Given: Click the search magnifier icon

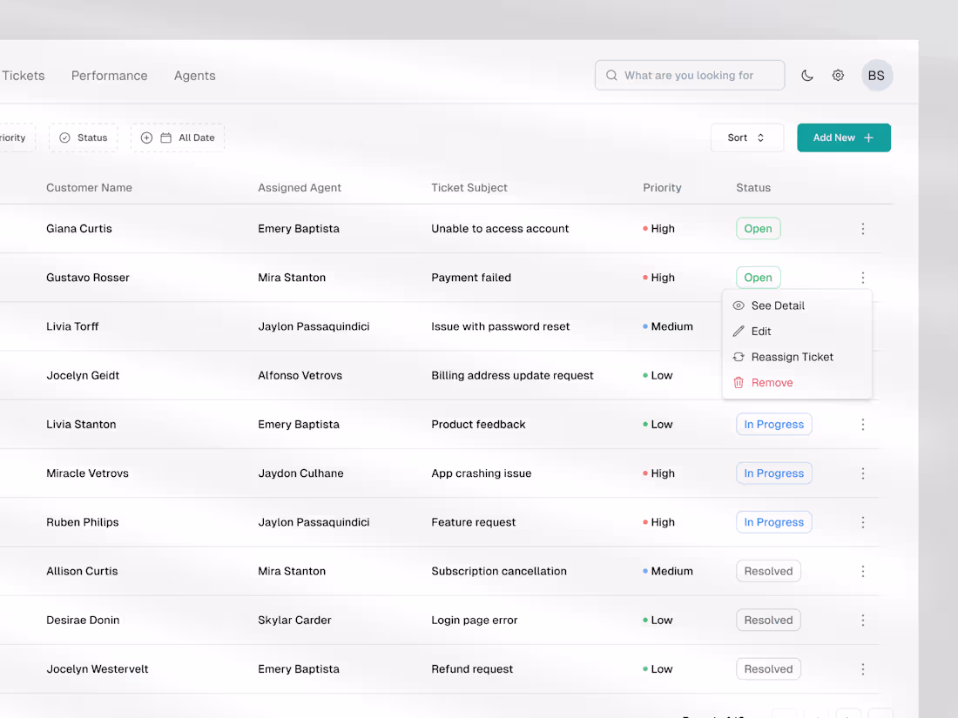Looking at the screenshot, I should point(611,75).
